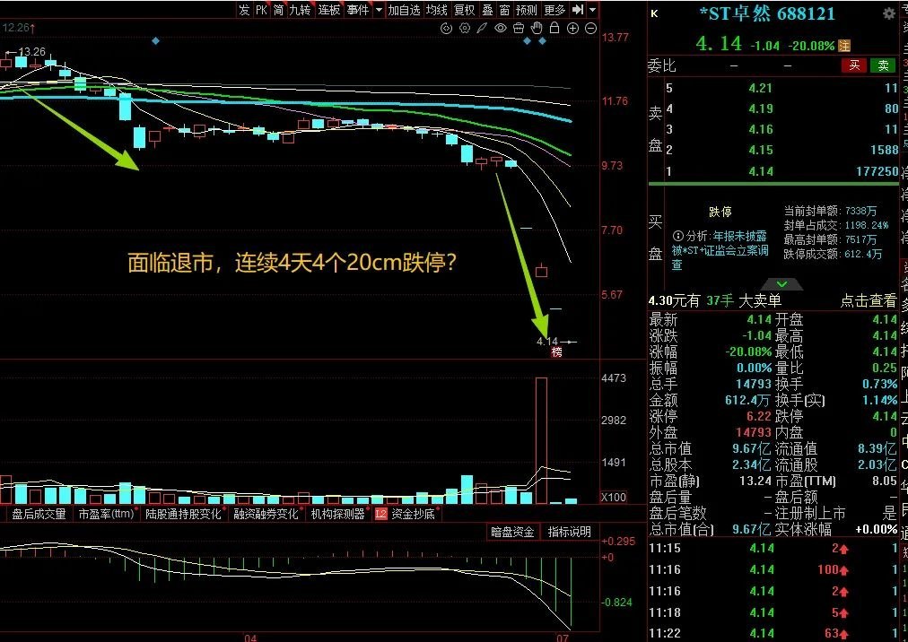Screen dimensions: 908x642
Task: Click the 总市值 value 9.67亿
Action: coord(752,448)
